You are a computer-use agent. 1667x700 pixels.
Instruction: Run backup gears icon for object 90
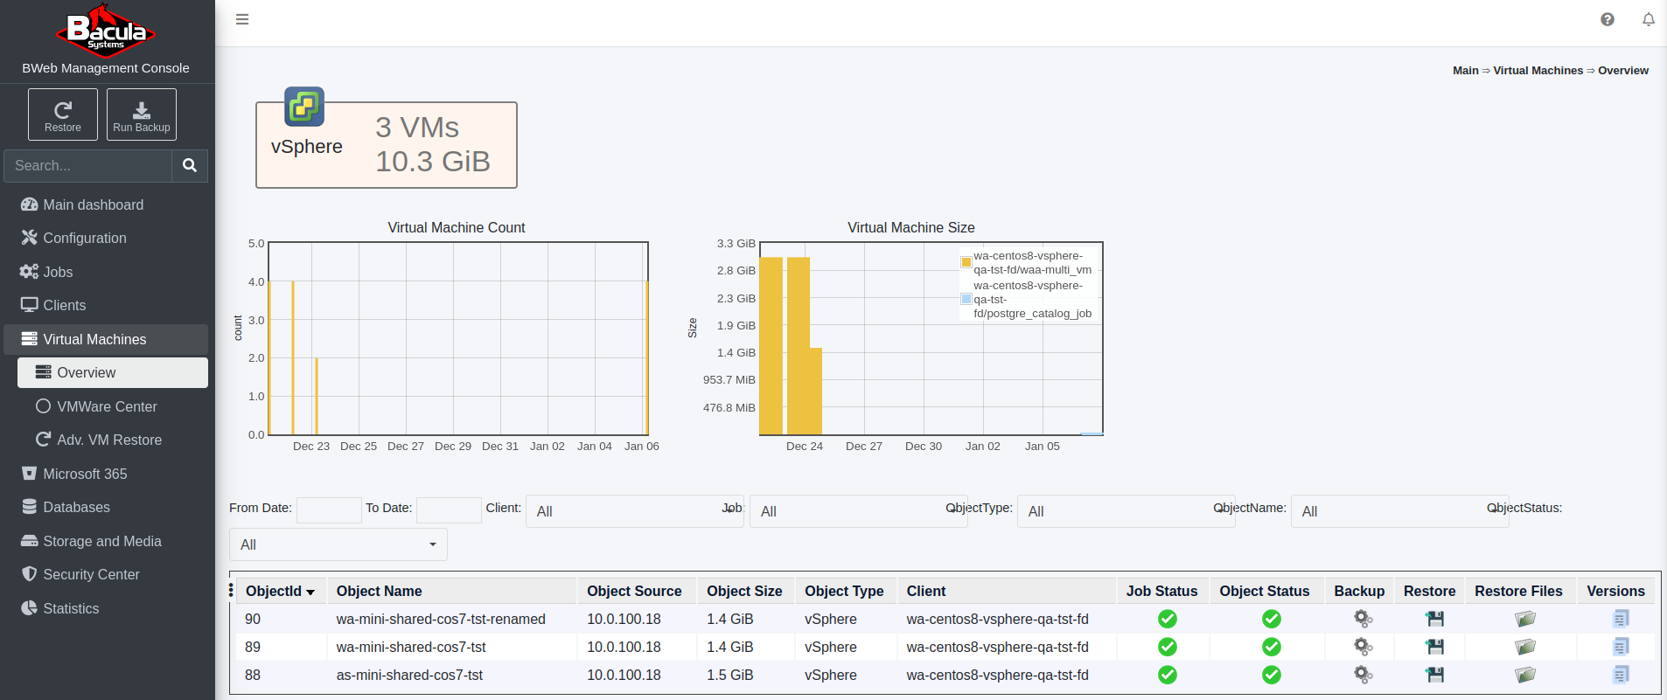click(x=1363, y=619)
